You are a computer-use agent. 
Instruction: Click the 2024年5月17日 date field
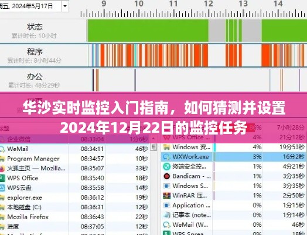pyautogui.click(x=30, y=6)
